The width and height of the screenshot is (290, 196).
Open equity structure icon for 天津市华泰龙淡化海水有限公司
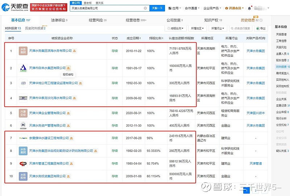click(74, 98)
